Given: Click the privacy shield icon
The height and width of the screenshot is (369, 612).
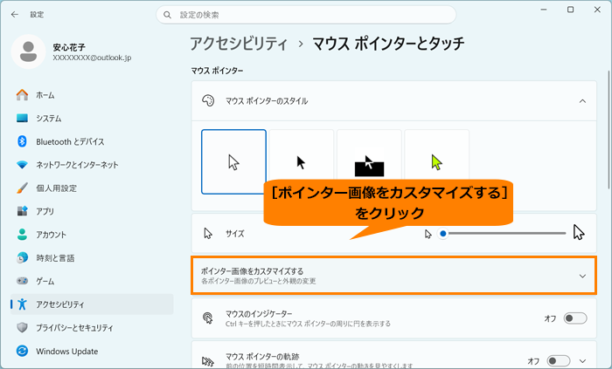Looking at the screenshot, I should click(22, 328).
